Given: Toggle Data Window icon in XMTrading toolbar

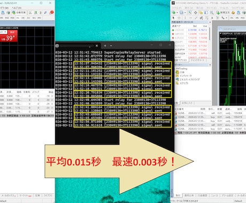Looking at the screenshot, I should tap(196, 12).
